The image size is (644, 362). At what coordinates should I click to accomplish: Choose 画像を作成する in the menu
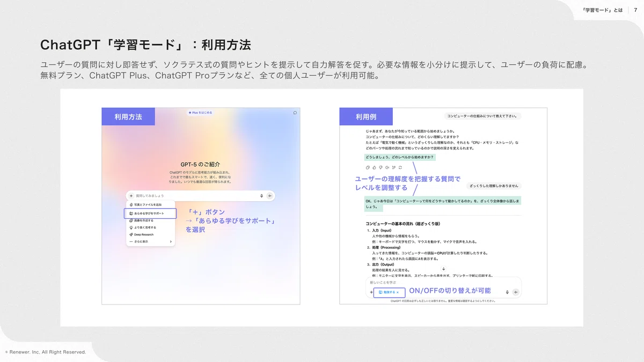click(x=151, y=220)
